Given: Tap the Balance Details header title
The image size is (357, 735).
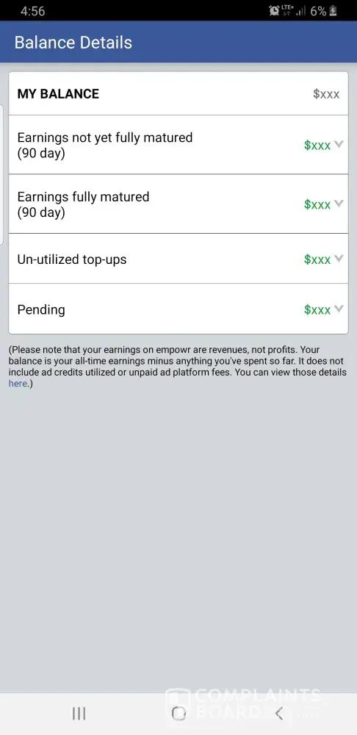Looking at the screenshot, I should pyautogui.click(x=73, y=42).
